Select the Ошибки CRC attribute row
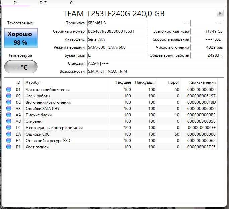Viewport: 229px width, 209px height. [111, 134]
